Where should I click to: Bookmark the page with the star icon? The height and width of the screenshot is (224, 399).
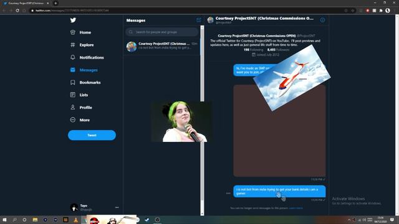tap(353, 11)
